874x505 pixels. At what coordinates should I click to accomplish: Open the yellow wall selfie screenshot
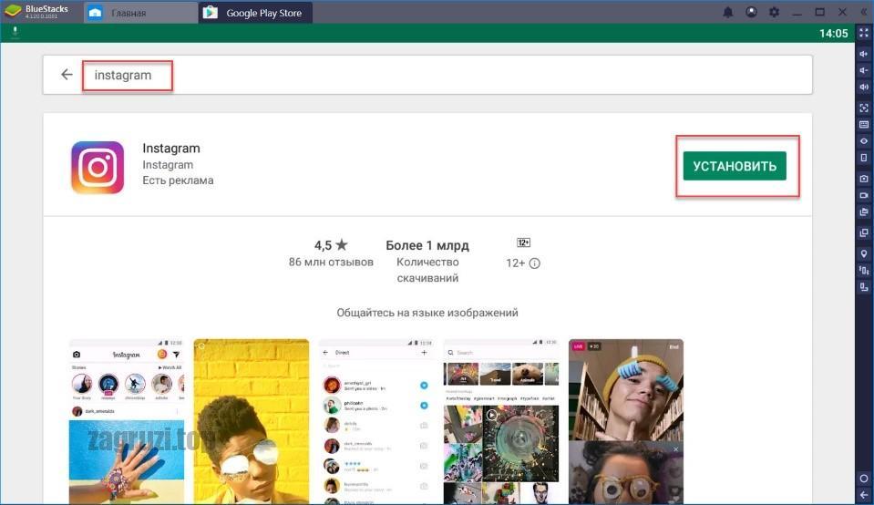point(252,421)
